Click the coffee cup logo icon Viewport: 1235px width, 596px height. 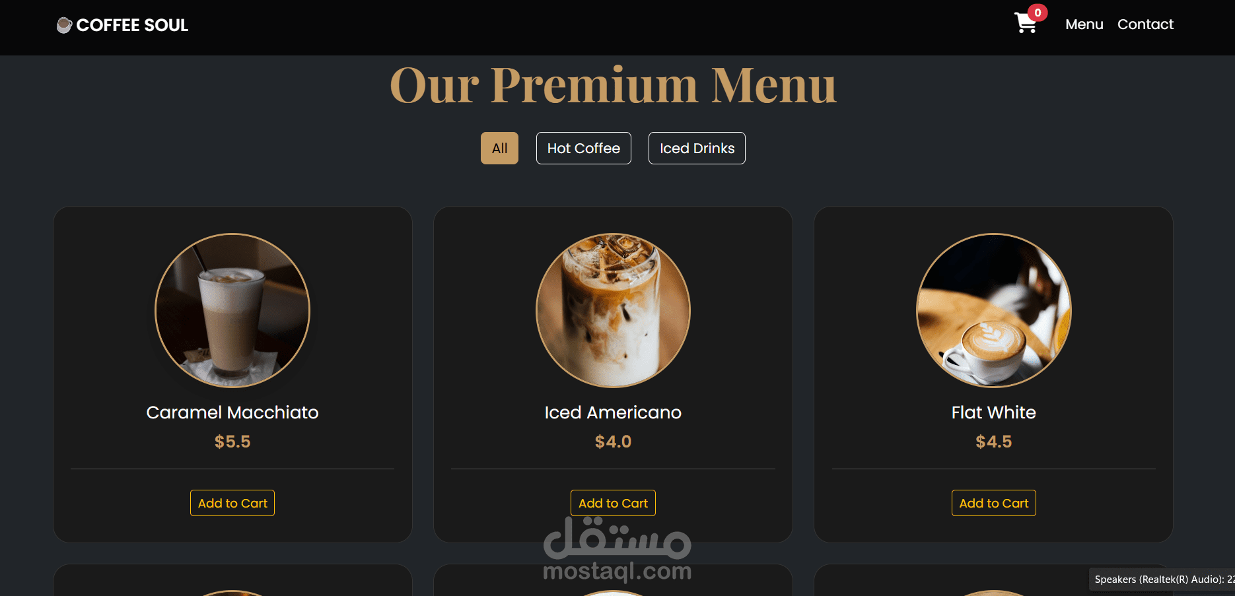[x=64, y=25]
